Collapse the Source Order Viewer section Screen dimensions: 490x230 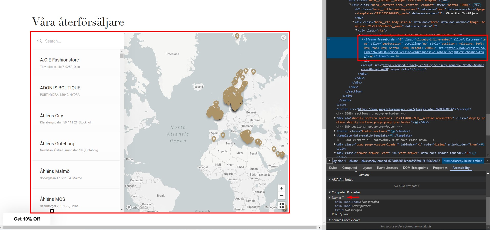pos(330,220)
